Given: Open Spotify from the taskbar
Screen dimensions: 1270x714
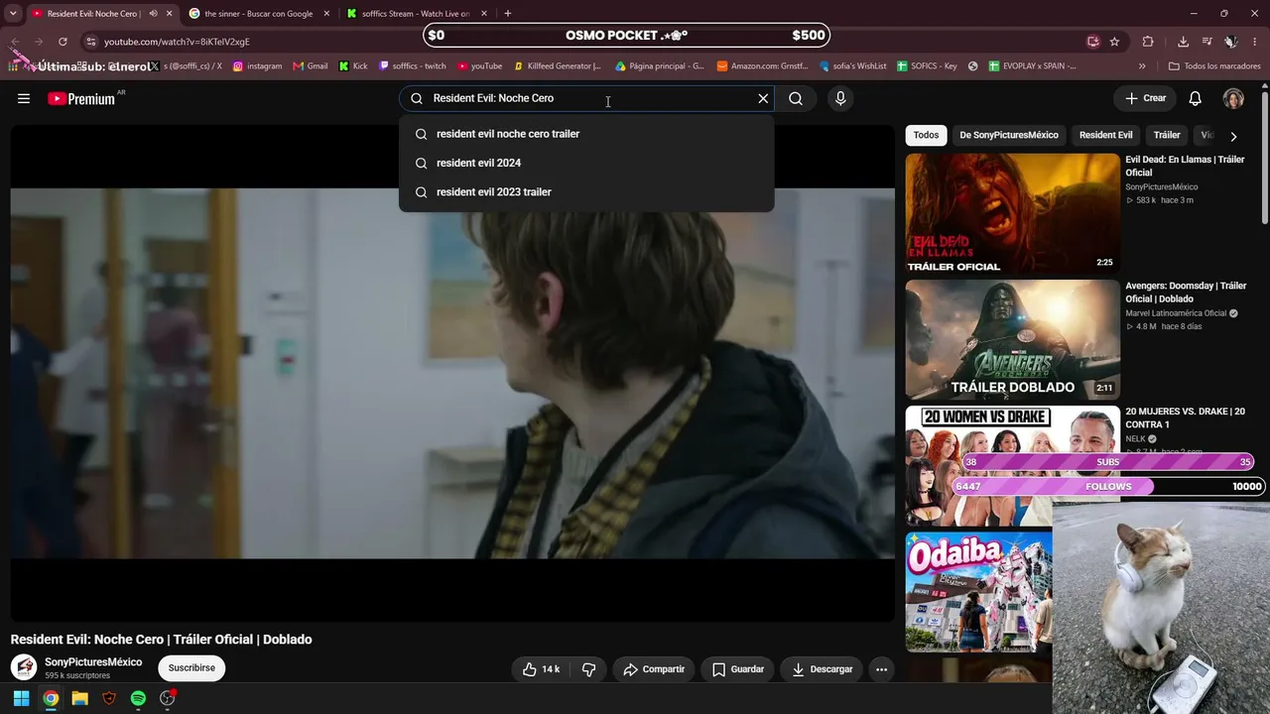Looking at the screenshot, I should (x=138, y=698).
